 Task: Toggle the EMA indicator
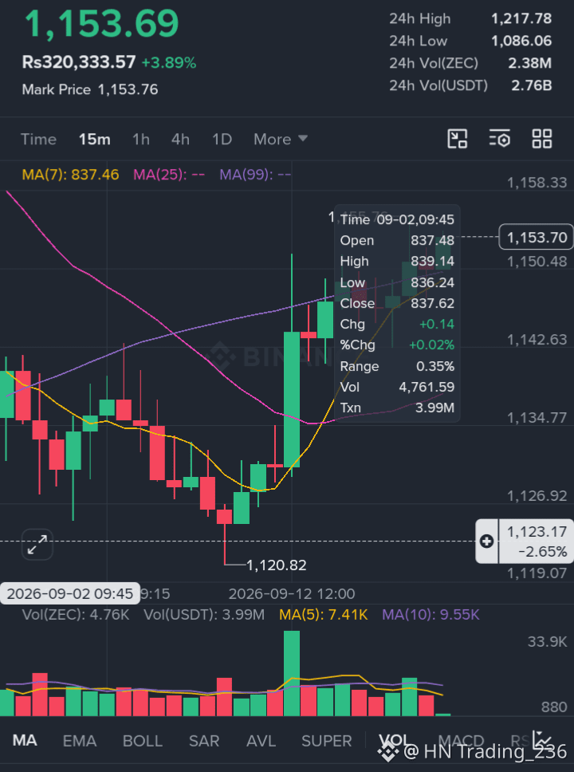point(79,740)
